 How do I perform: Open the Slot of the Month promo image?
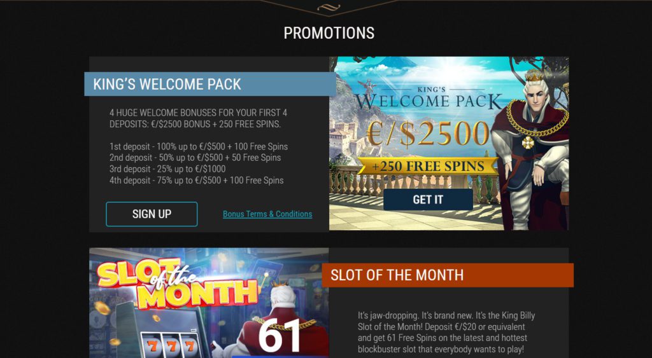click(x=209, y=303)
